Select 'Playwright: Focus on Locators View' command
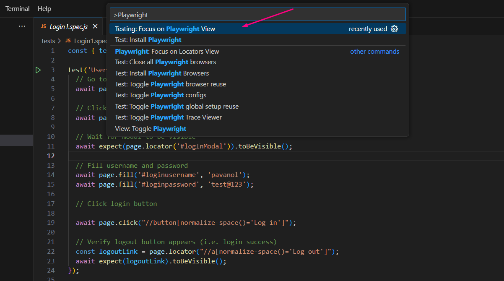Image resolution: width=504 pixels, height=281 pixels. click(257, 51)
